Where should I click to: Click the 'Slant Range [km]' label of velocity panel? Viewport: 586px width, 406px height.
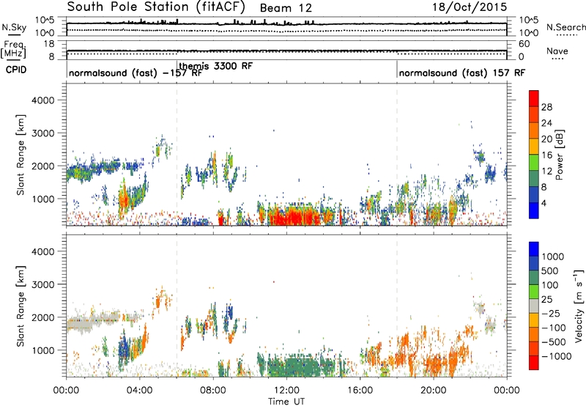point(21,306)
